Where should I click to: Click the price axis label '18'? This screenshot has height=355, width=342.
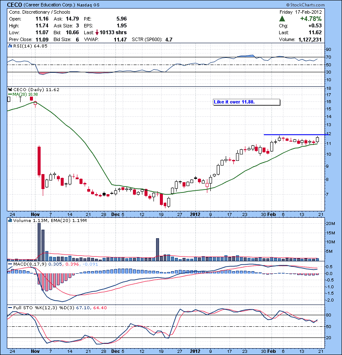[328, 88]
